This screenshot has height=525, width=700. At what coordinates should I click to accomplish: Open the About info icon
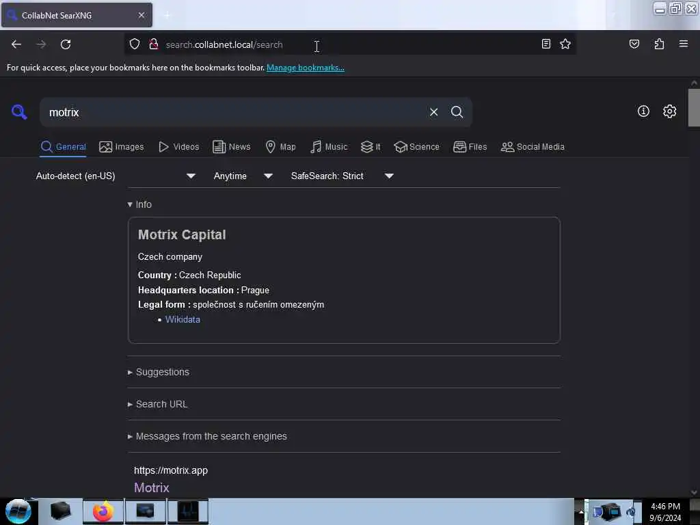[643, 111]
